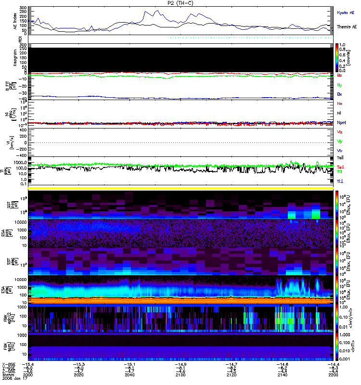The width and height of the screenshot is (361, 385).
Task: Select the black "Te∥" temperature legend label
Action: 340,158
